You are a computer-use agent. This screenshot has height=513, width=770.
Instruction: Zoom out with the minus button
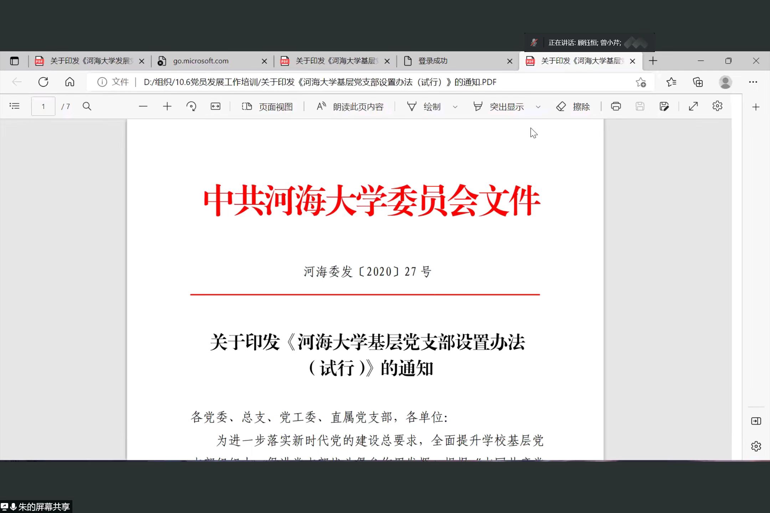[x=143, y=106]
